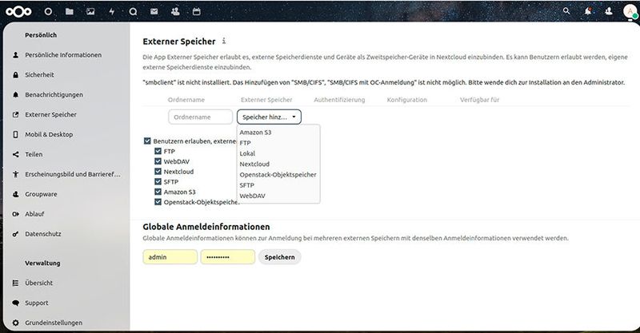Click the bell icon for Benachrichtigungen

click(x=15, y=94)
